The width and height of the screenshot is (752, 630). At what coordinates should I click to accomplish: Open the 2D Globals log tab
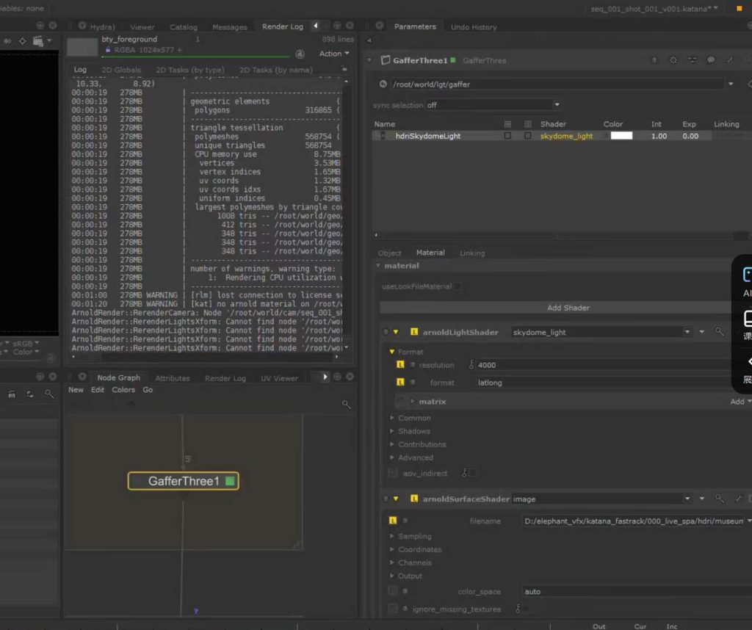pyautogui.click(x=121, y=70)
